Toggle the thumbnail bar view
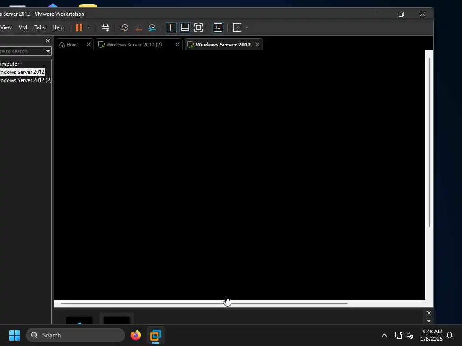462x346 pixels. [x=185, y=27]
